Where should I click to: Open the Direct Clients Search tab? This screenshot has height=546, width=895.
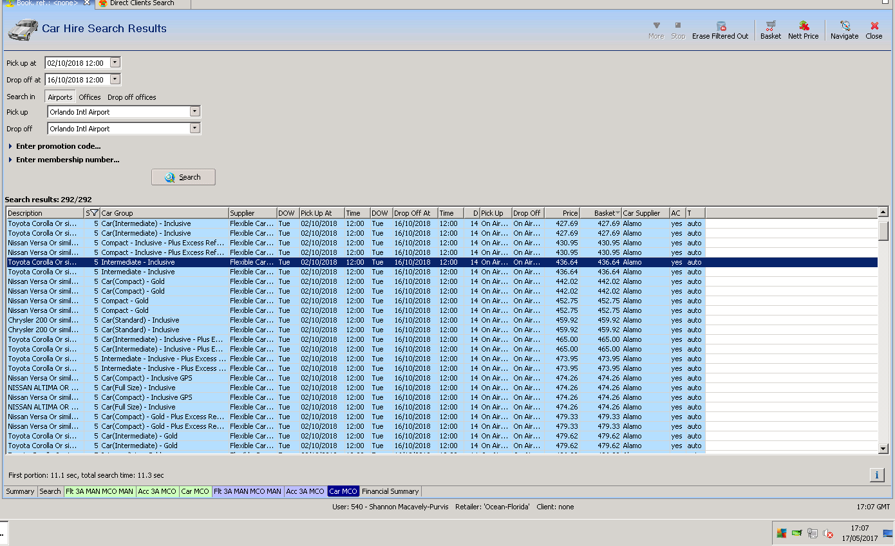(x=141, y=3)
